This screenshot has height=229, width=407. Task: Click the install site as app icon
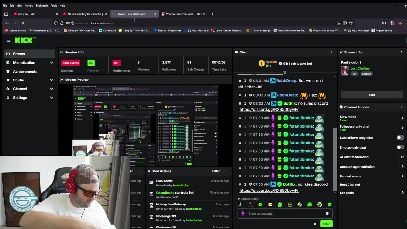pyautogui.click(x=345, y=23)
